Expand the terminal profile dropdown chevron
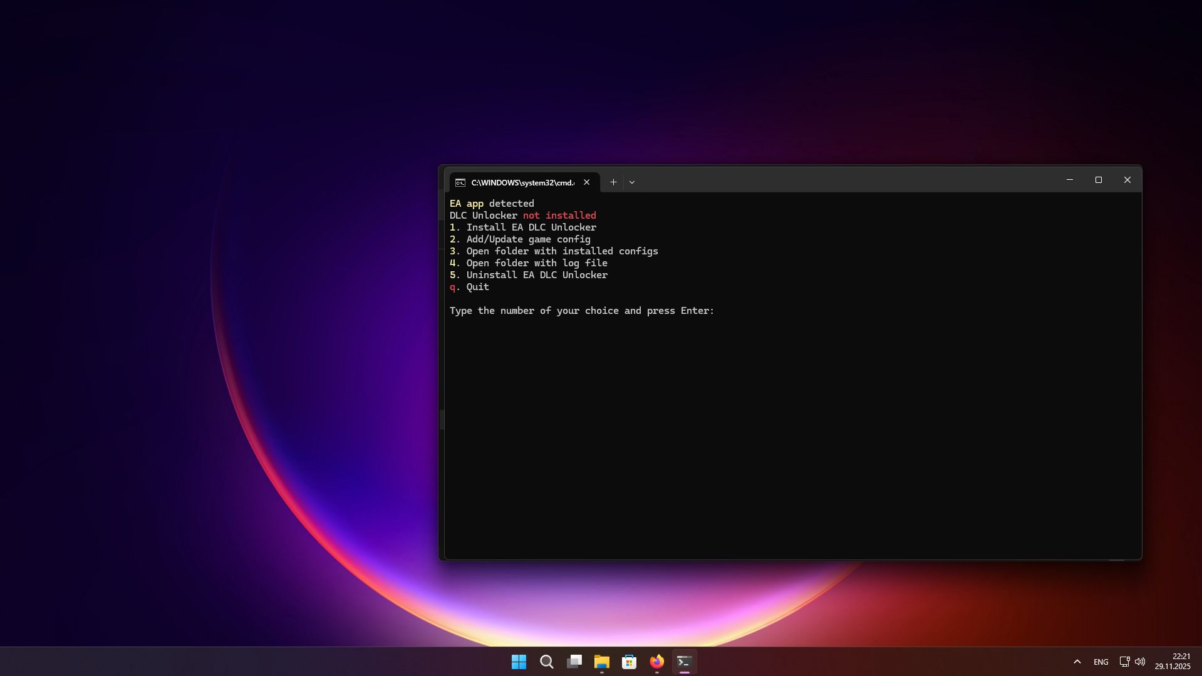This screenshot has height=676, width=1202. [632, 182]
